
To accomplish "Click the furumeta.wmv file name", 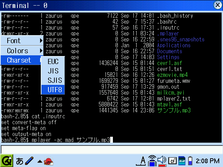I will (x=174, y=81).
